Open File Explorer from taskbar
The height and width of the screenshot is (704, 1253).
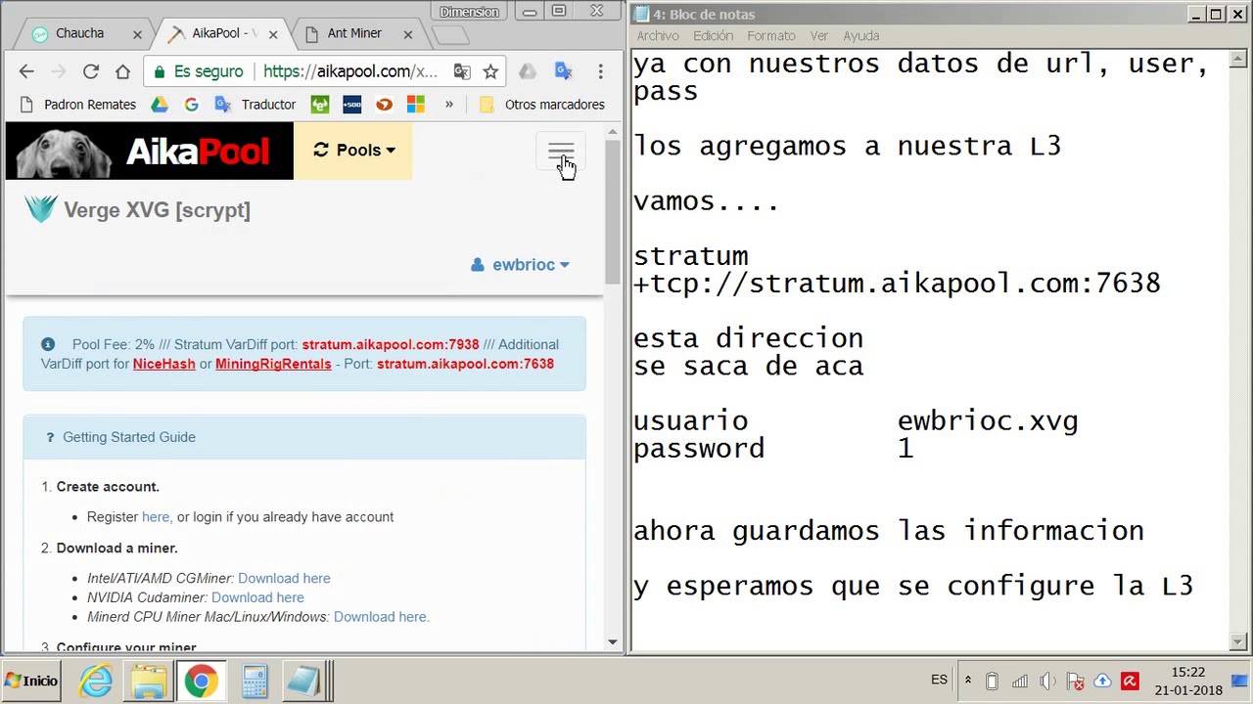[x=149, y=681]
